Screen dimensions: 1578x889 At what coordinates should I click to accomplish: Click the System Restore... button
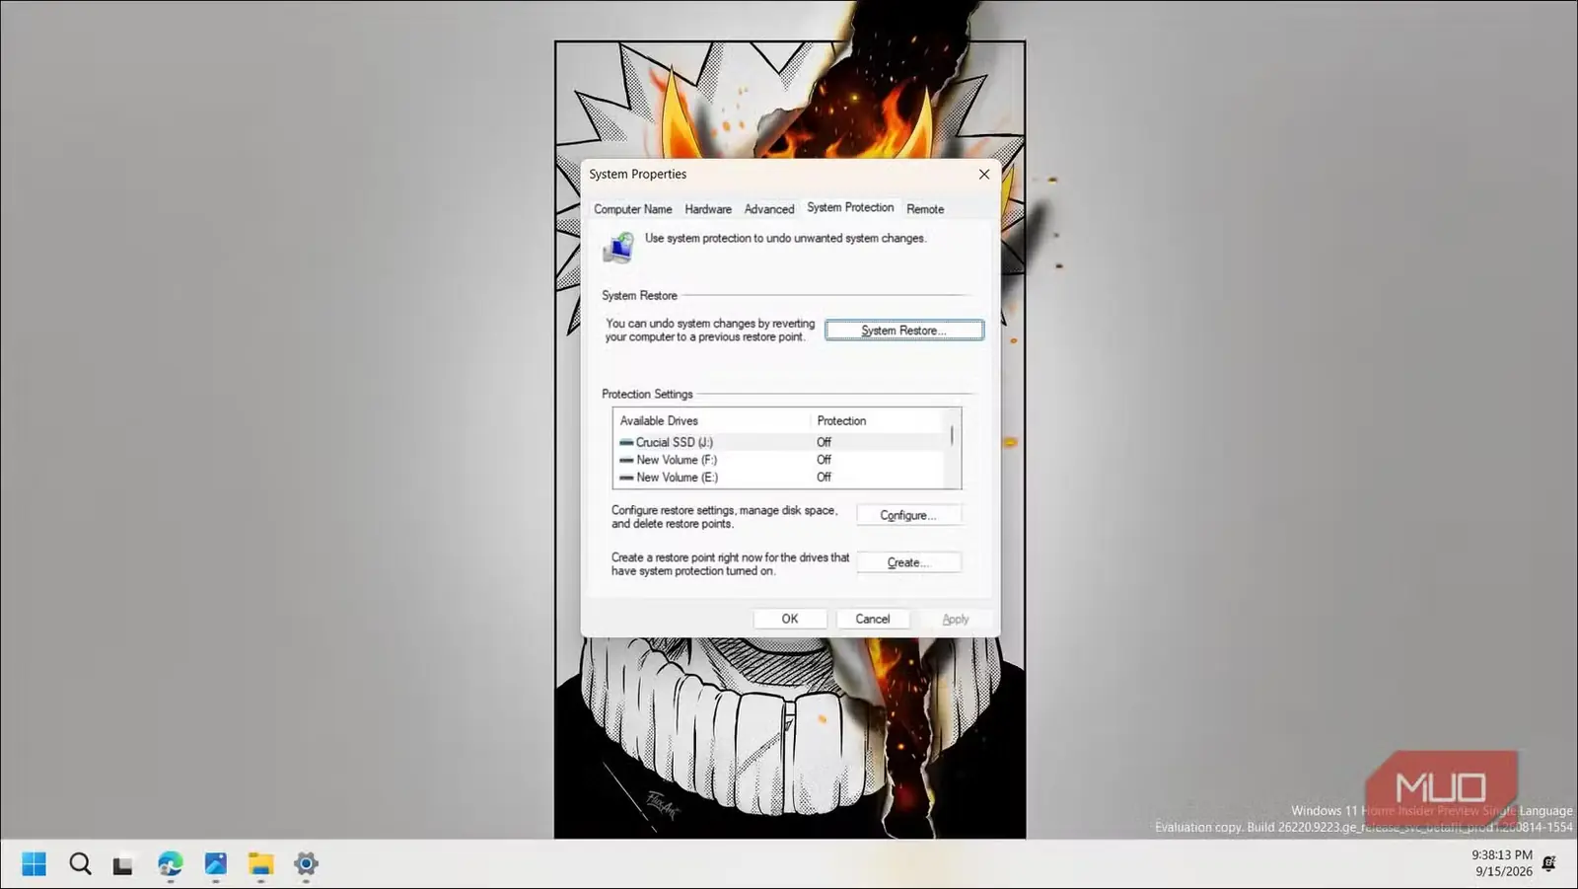coord(903,331)
